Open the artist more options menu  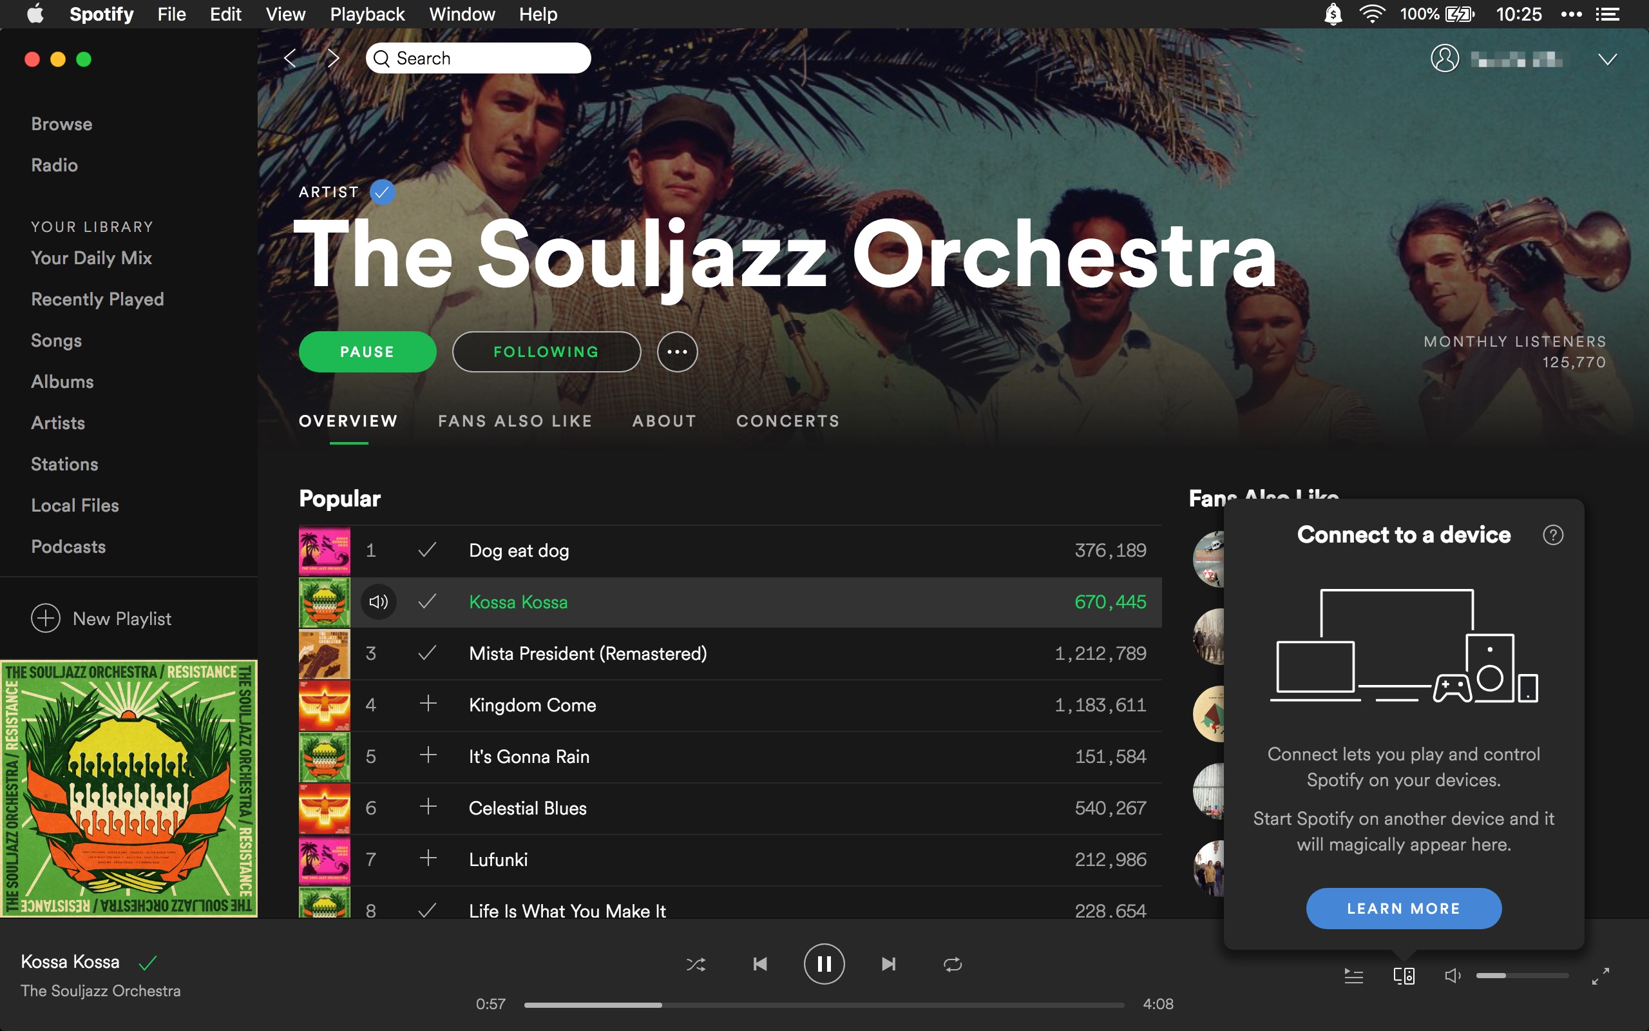click(x=676, y=352)
